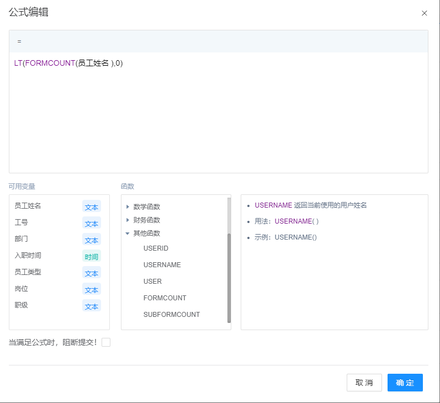
Task: Click inside the formula editing area
Action: [218, 112]
